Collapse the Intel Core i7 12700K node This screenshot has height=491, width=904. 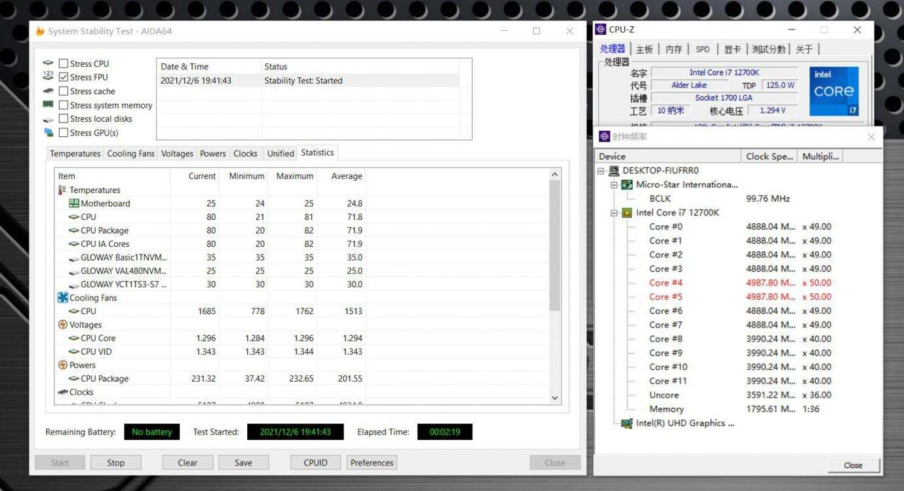(x=614, y=213)
